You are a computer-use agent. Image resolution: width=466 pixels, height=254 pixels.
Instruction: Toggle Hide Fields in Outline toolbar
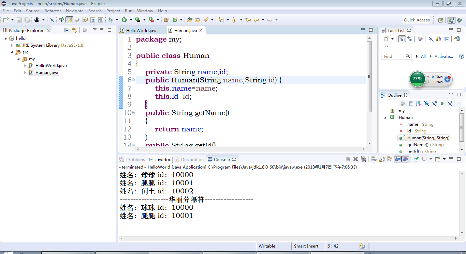click(426, 104)
